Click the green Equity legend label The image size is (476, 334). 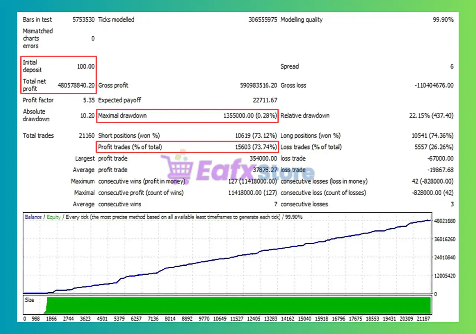tap(54, 217)
